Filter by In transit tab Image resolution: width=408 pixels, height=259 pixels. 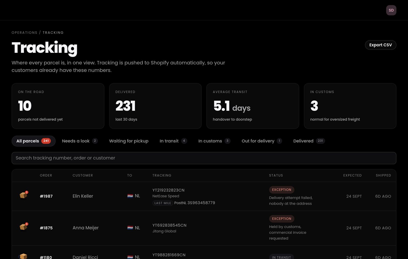point(173,141)
